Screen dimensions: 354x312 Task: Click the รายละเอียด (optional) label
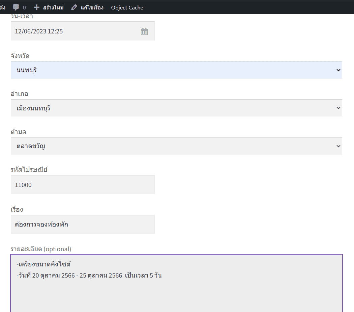point(41,249)
